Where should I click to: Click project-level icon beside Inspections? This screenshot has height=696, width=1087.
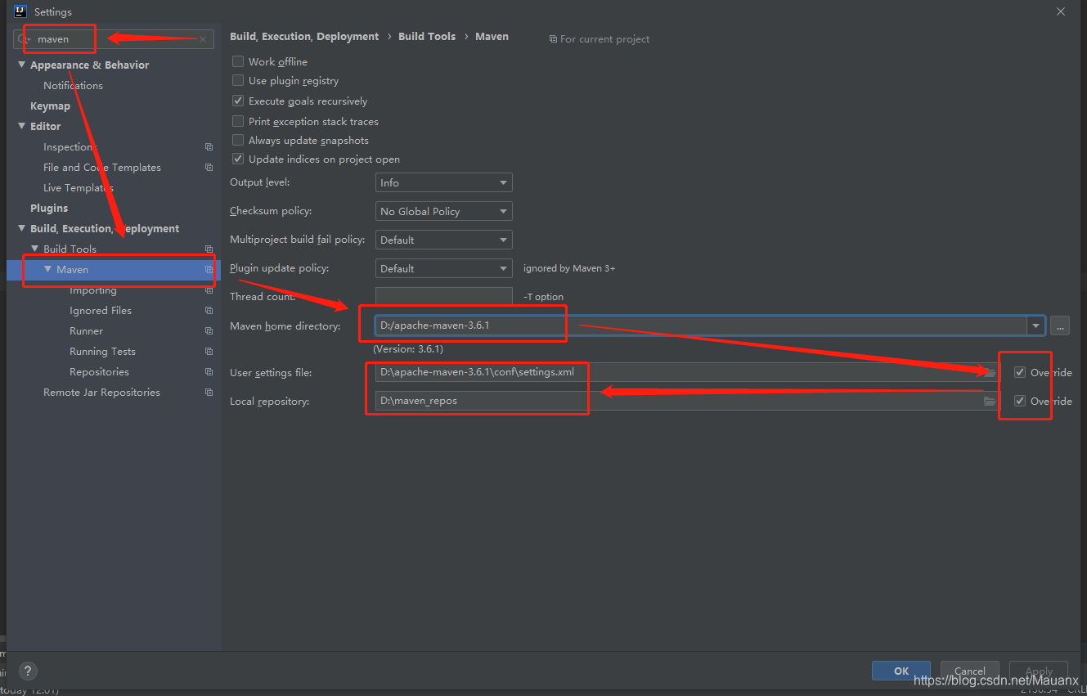tap(209, 147)
